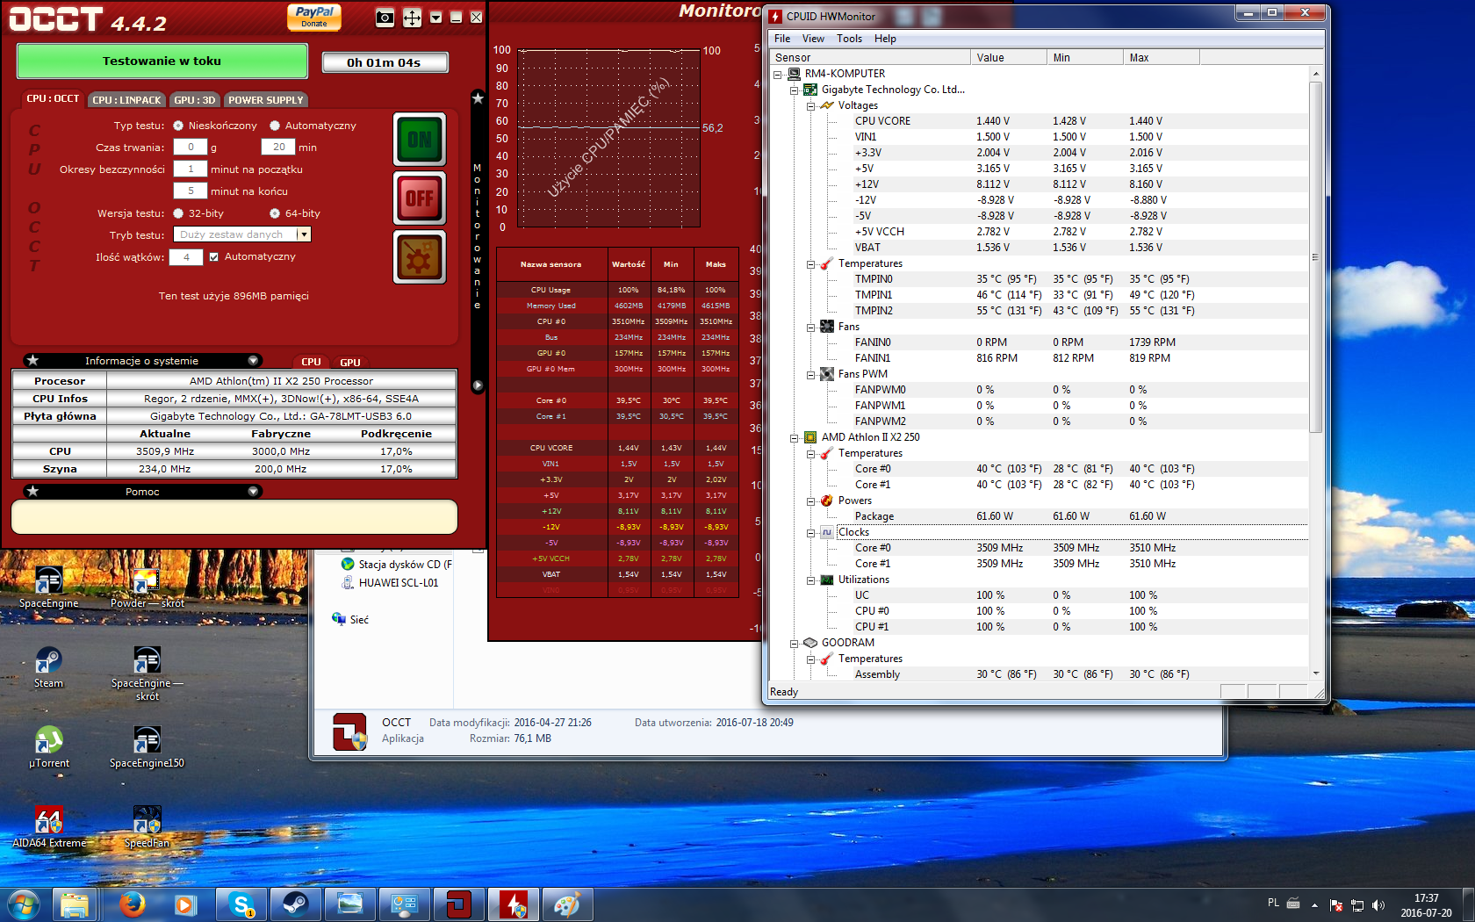1475x922 pixels.
Task: Open the Steam desktop icon
Action: (48, 668)
